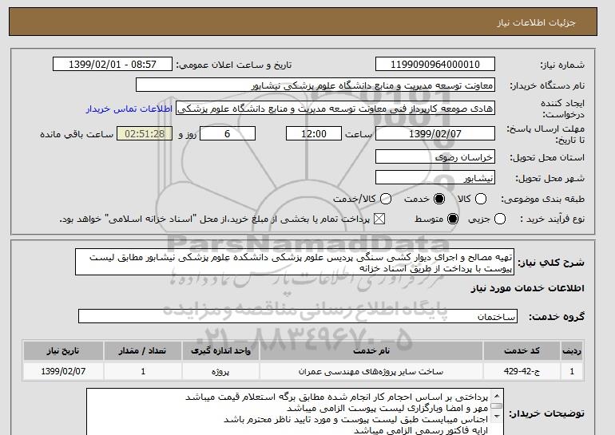Click the تعداد / مقدار column header
The width and height of the screenshot is (615, 435).
[143, 350]
